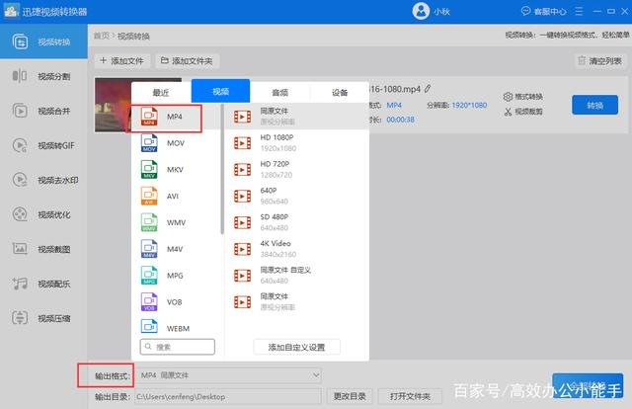Click the rename pencil icon beside filename
This screenshot has width=632, height=409.
click(x=428, y=88)
